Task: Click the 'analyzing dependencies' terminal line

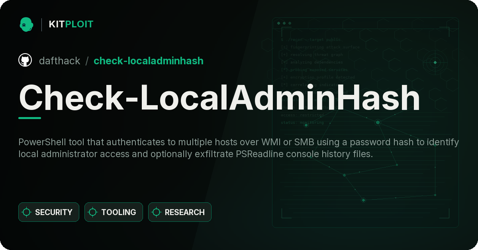Action: point(312,62)
